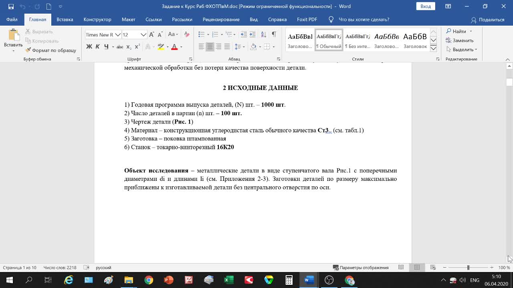Switch to Web Layout view
Image resolution: width=513 pixels, height=288 pixels.
(433, 268)
